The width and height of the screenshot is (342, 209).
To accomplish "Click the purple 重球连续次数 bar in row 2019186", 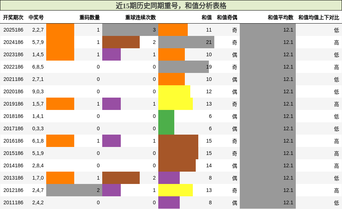I will click(111, 104).
